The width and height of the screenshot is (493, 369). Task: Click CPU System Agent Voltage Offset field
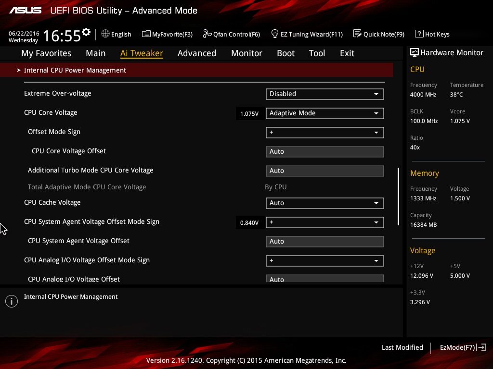pyautogui.click(x=325, y=241)
